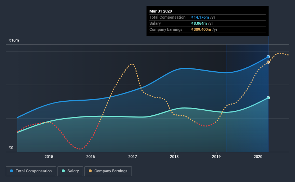
Task: Click the 2020 x-axis label
Action: 258,157
